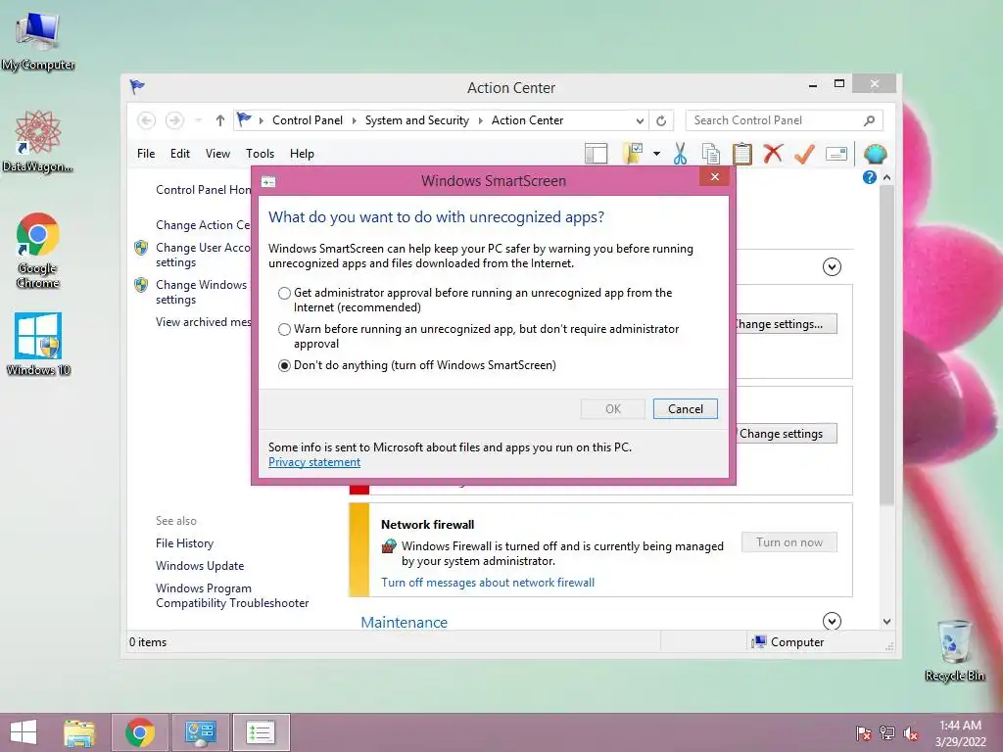Select the Windows 10 desktop shortcut

pyautogui.click(x=38, y=345)
